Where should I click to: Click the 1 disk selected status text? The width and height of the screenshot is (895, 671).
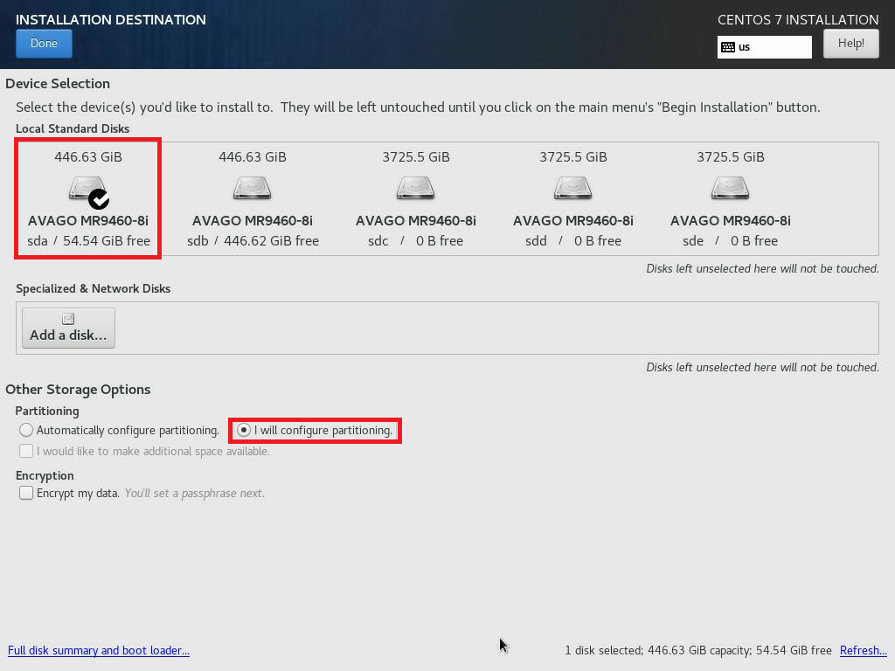point(698,650)
